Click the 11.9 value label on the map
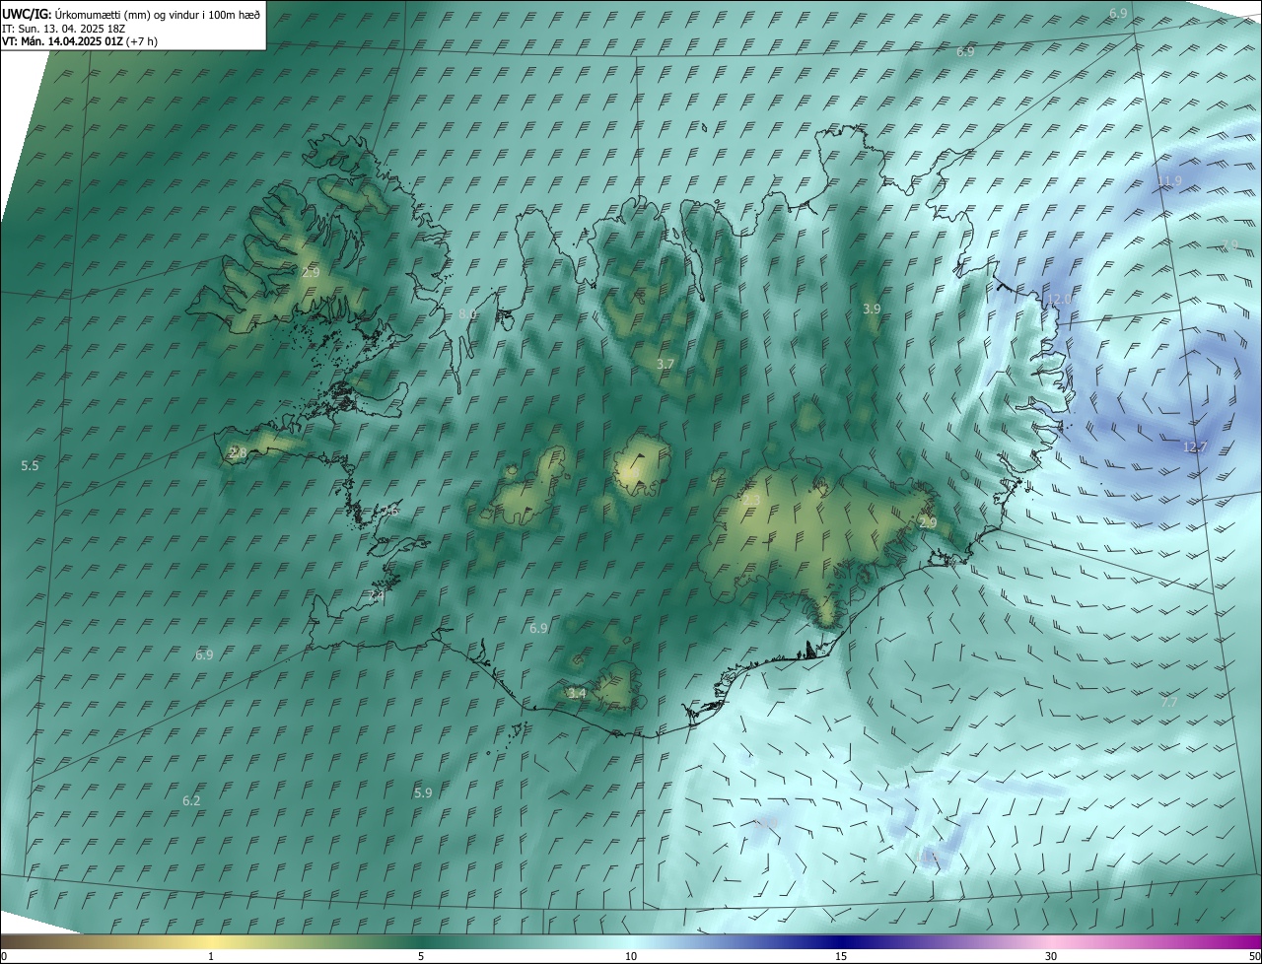This screenshot has width=1262, height=964. [x=1169, y=180]
